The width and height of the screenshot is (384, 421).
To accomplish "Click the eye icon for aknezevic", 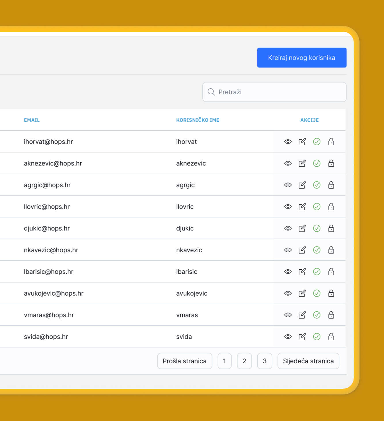I will point(288,163).
